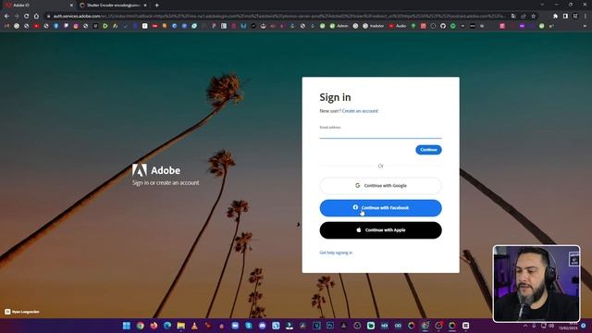This screenshot has width=592, height=333.
Task: Open the Admin bookmark
Action: [x=339, y=26]
